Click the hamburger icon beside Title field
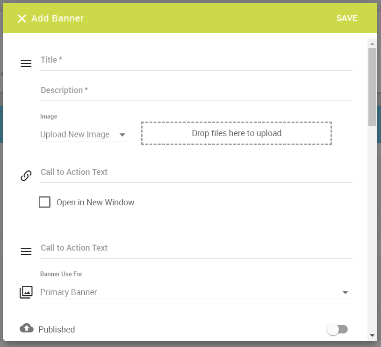 pos(26,64)
